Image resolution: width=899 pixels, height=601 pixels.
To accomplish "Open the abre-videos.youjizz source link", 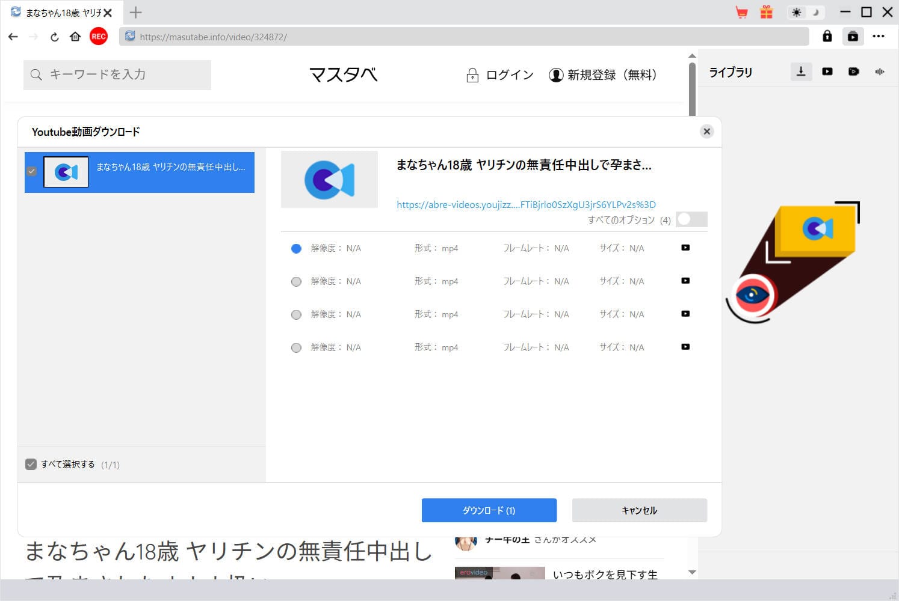I will point(526,204).
